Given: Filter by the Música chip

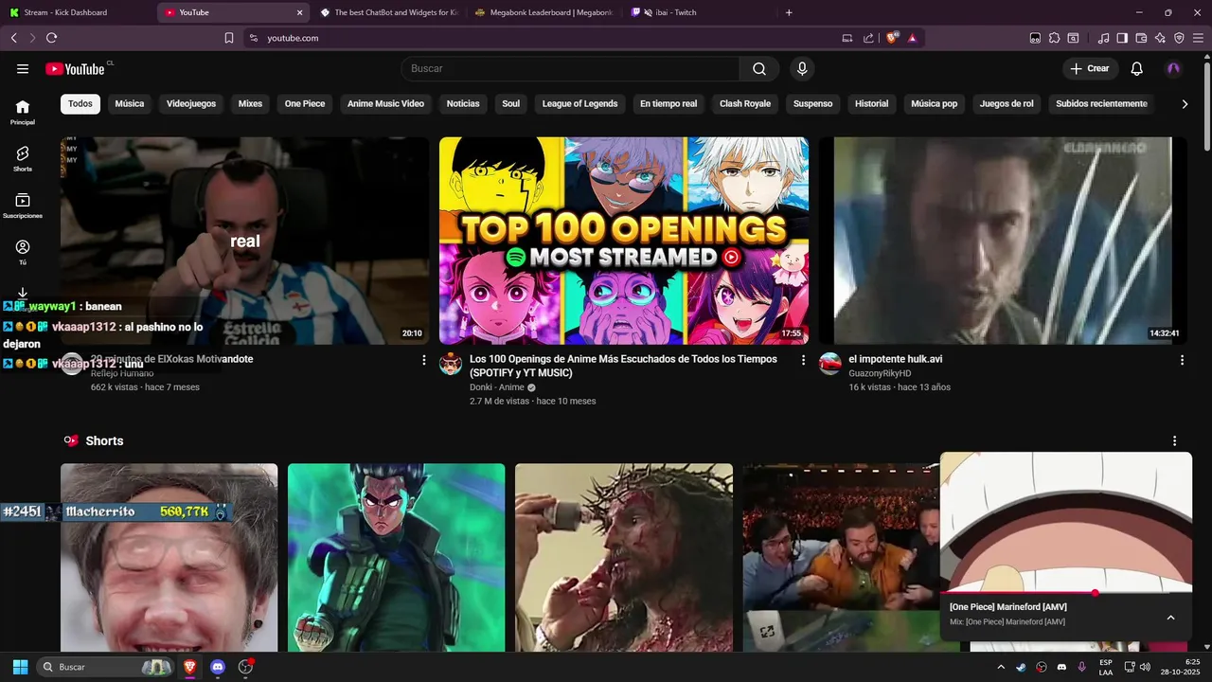Looking at the screenshot, I should point(130,103).
